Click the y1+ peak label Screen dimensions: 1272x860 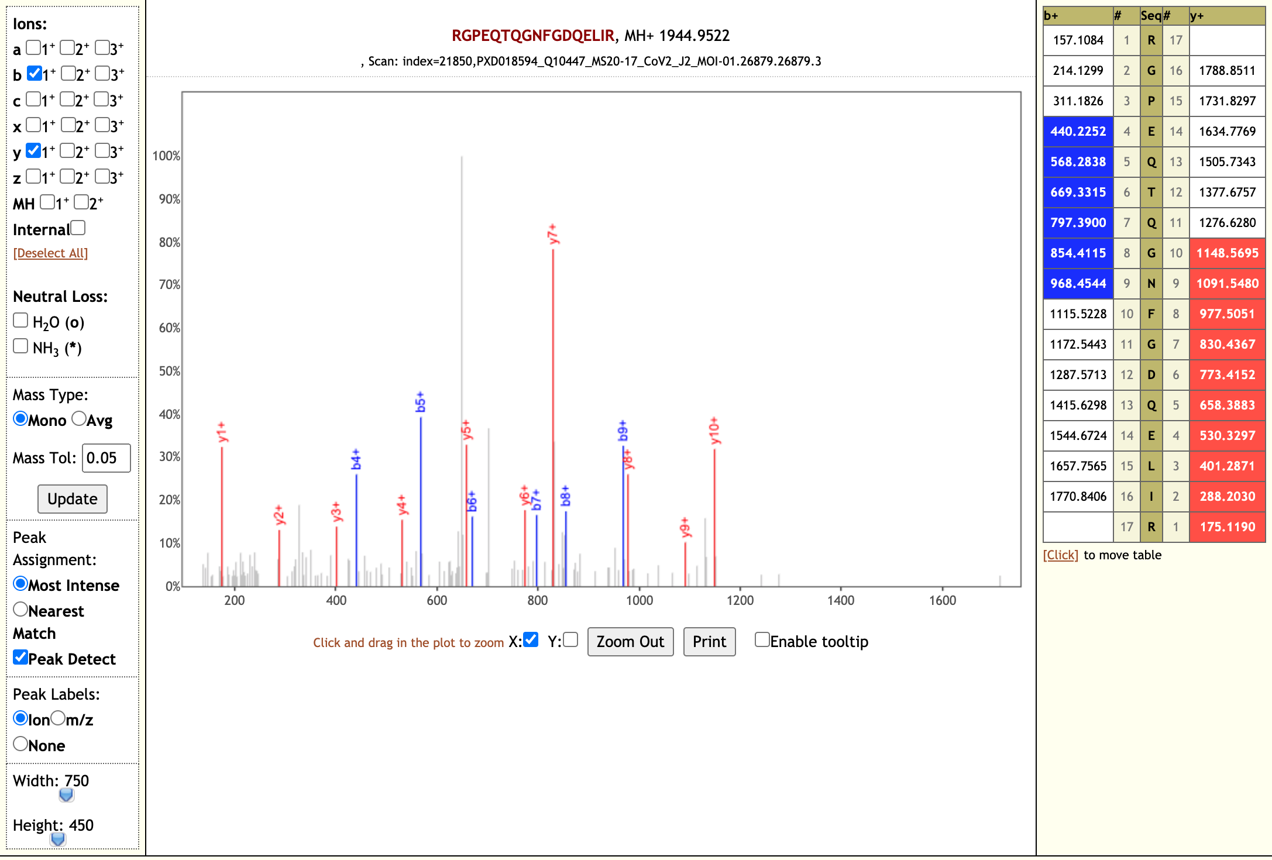pyautogui.click(x=222, y=432)
